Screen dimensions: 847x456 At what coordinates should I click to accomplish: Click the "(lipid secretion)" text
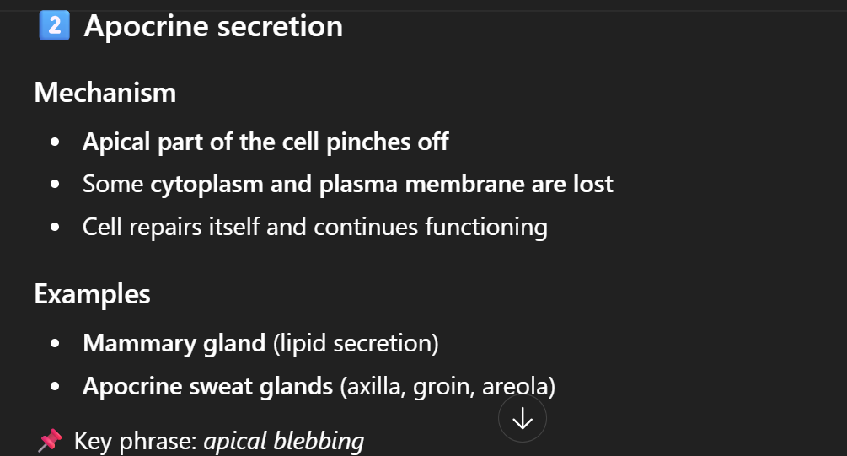click(x=356, y=343)
